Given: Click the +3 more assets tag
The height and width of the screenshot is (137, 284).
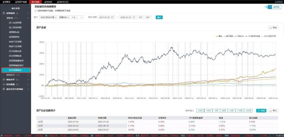Looking at the screenshot, I should click(x=75, y=17).
